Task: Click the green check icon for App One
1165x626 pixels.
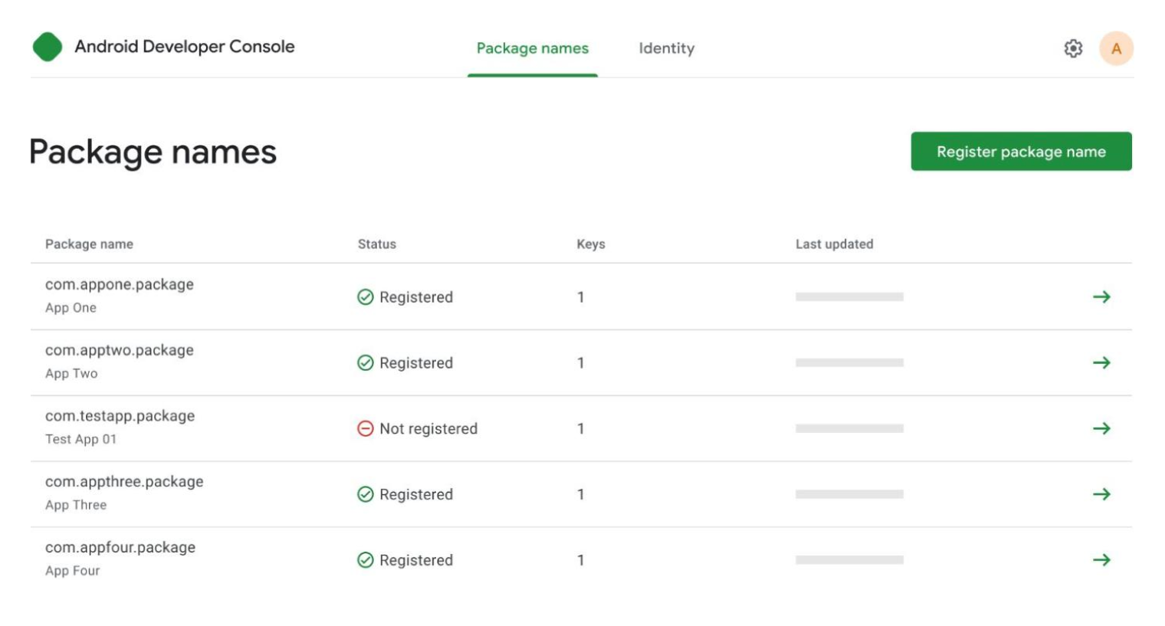Action: pos(366,297)
